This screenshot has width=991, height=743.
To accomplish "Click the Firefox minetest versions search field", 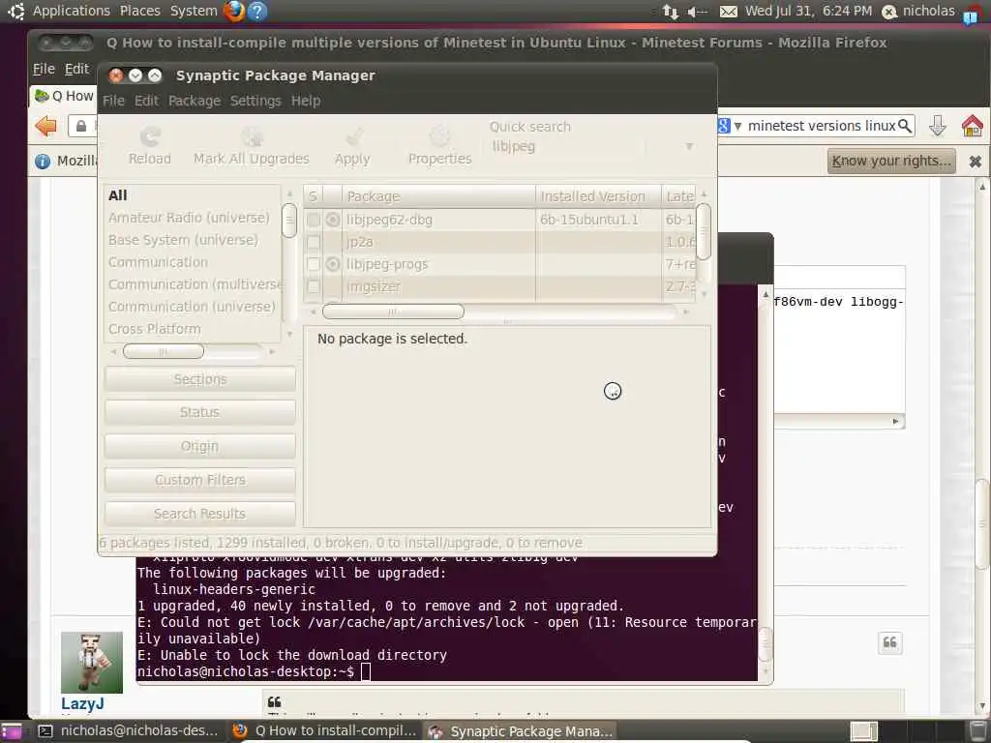I will (822, 126).
